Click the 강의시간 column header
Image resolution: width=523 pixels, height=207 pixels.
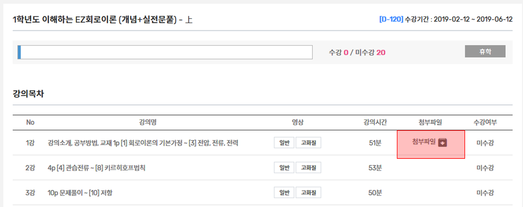[x=375, y=122]
